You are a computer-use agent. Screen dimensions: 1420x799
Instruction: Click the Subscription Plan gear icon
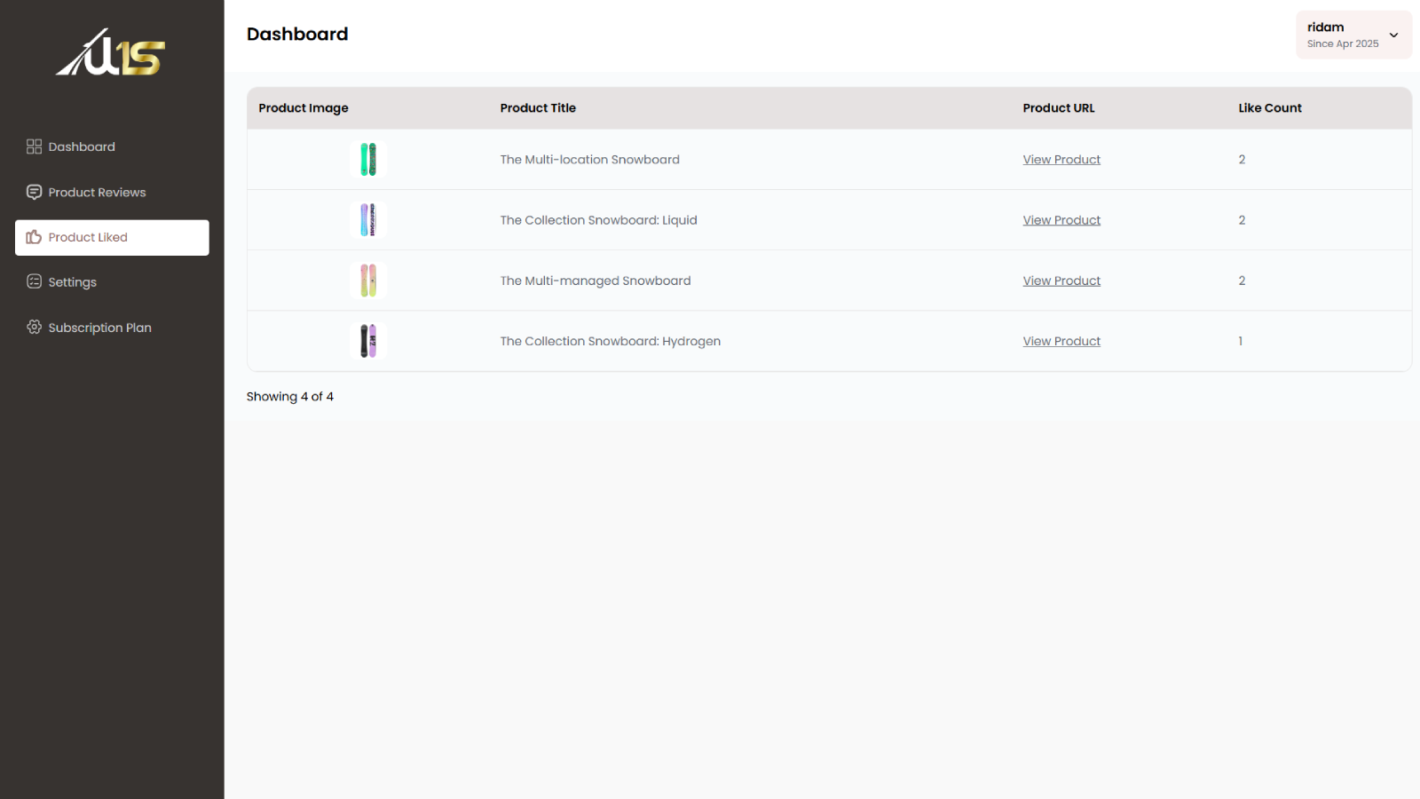point(34,327)
